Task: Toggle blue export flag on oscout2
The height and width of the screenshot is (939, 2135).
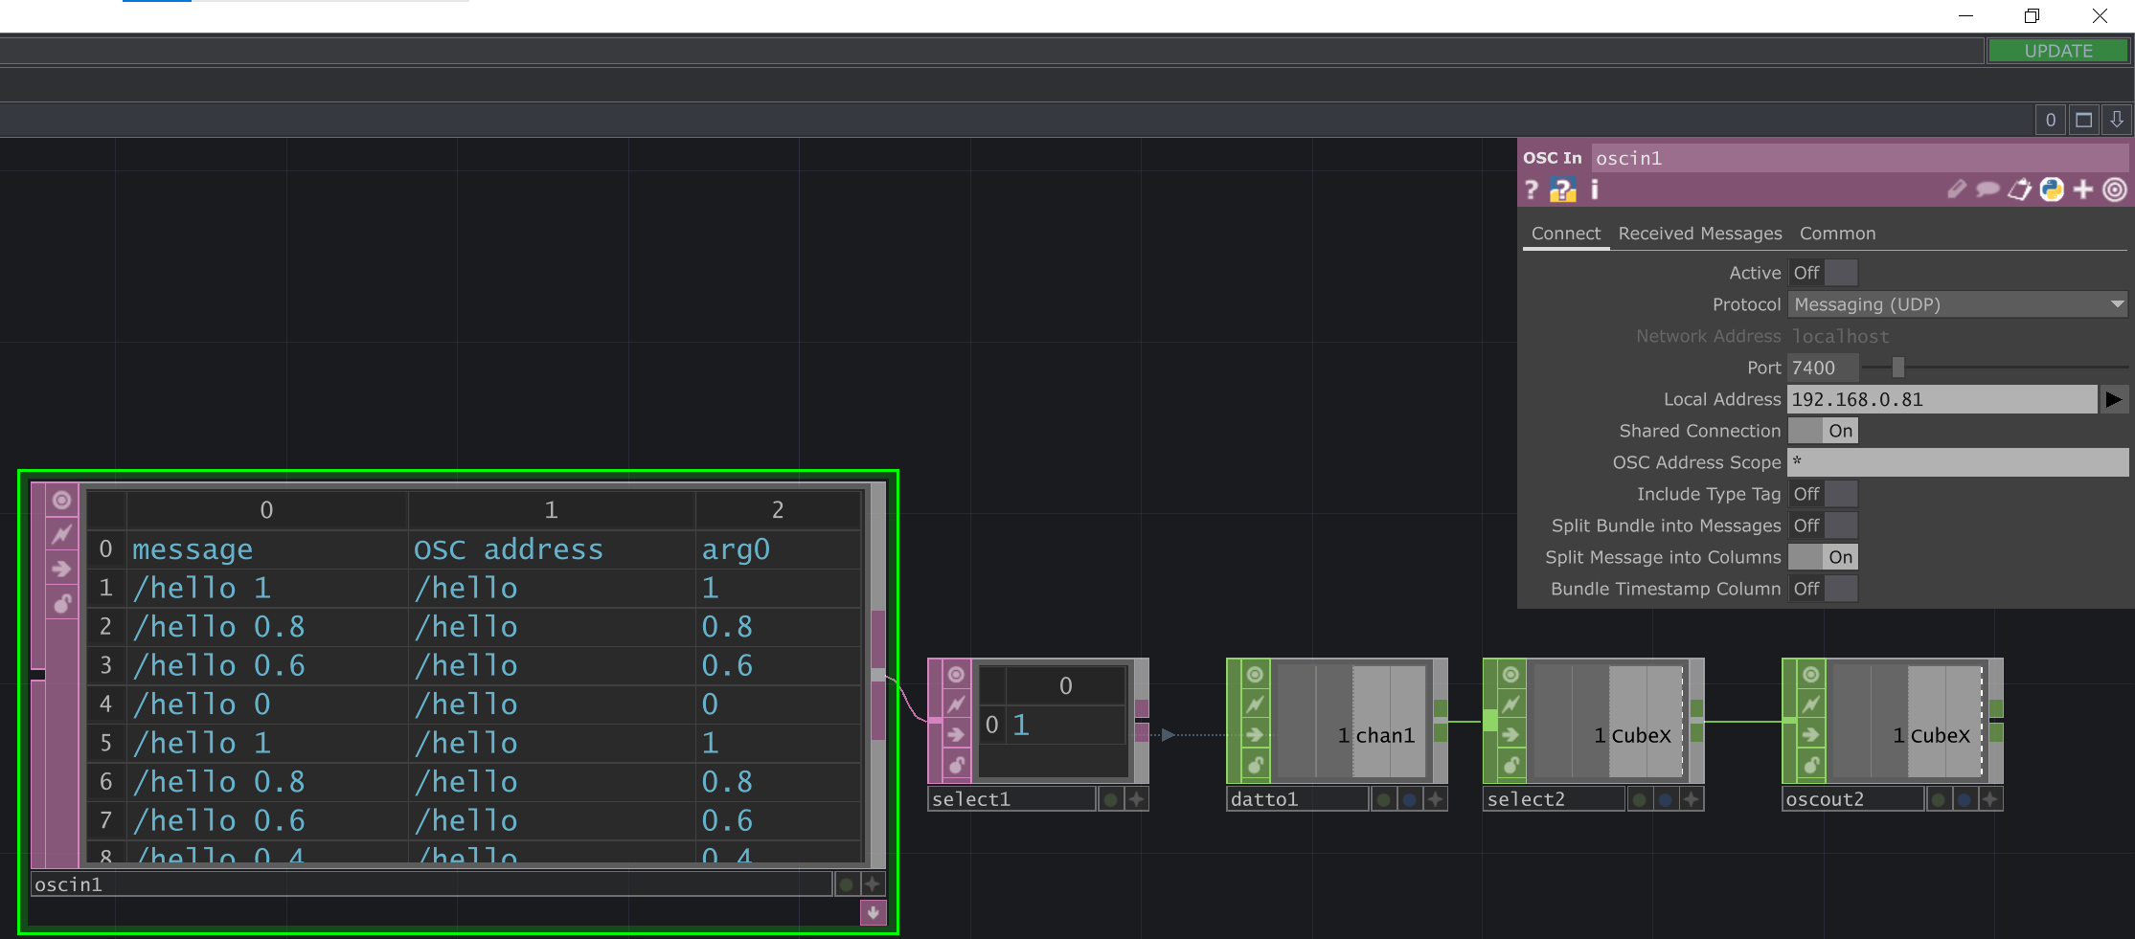Action: click(1964, 799)
